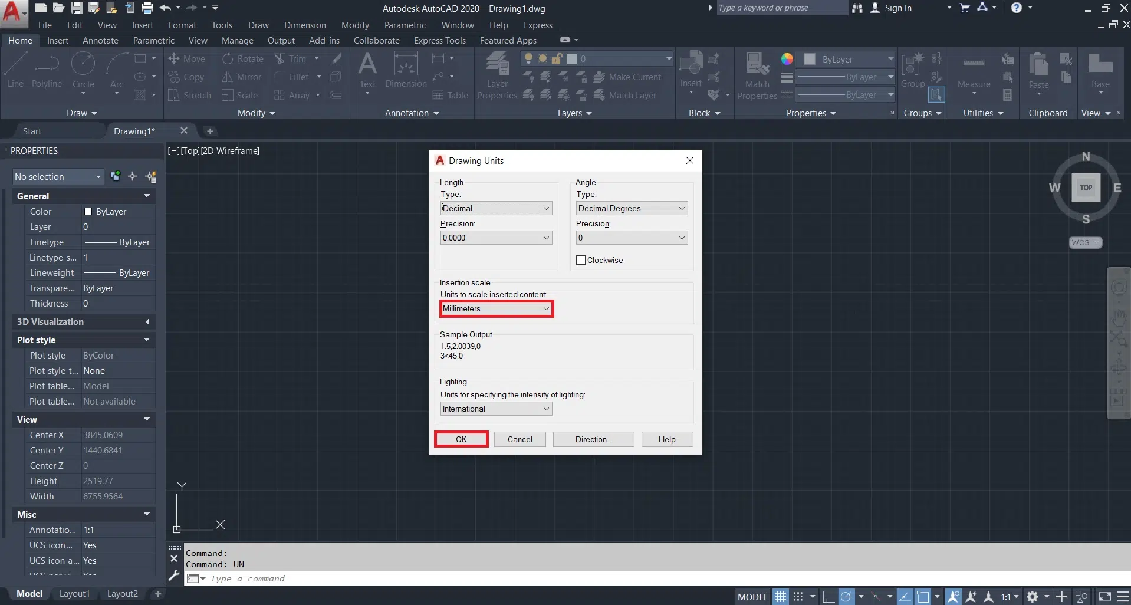Viewport: 1131px width, 605px height.
Task: Click the Direction... button
Action: tap(593, 439)
